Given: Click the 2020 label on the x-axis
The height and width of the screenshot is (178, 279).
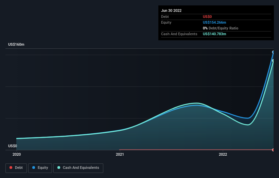Looking at the screenshot, I should [x=17, y=155].
